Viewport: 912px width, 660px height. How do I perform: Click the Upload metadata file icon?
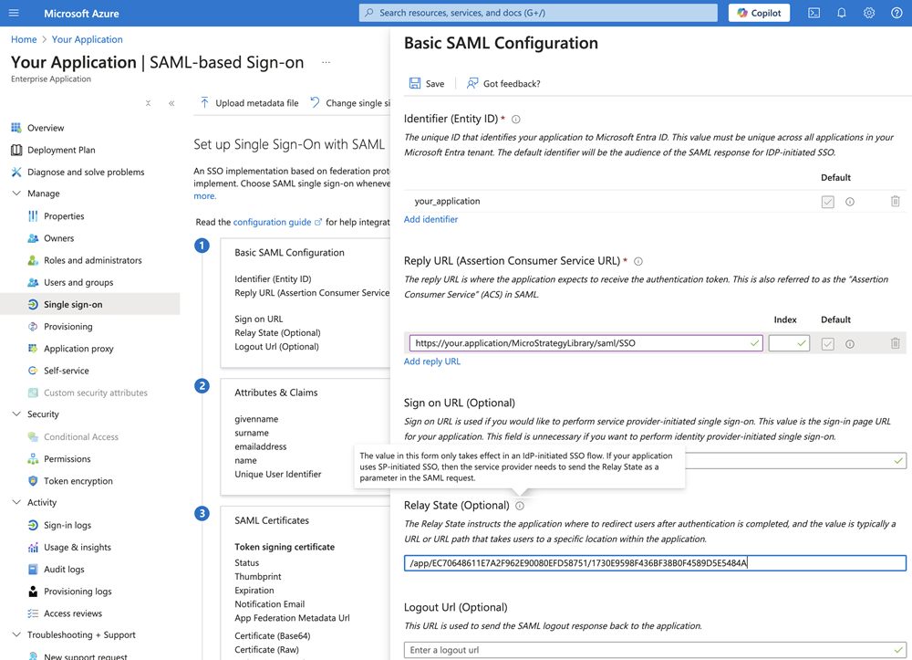point(204,103)
